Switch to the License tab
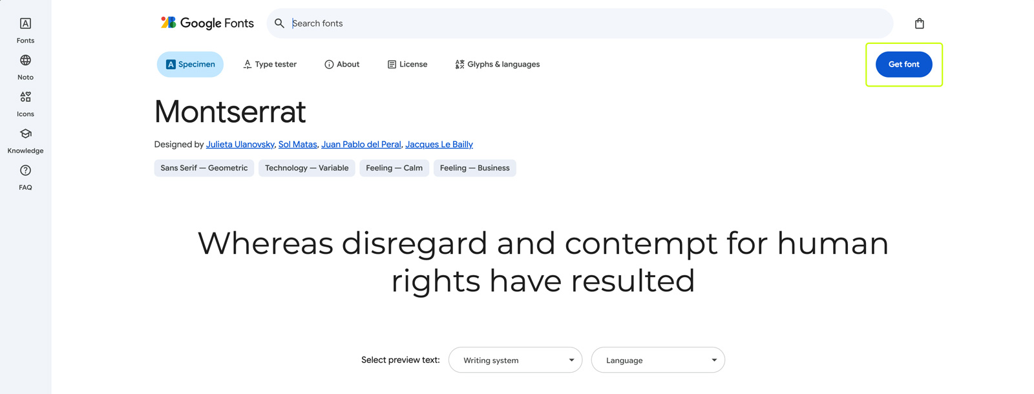Viewport: 1034px width, 394px height. 407,64
